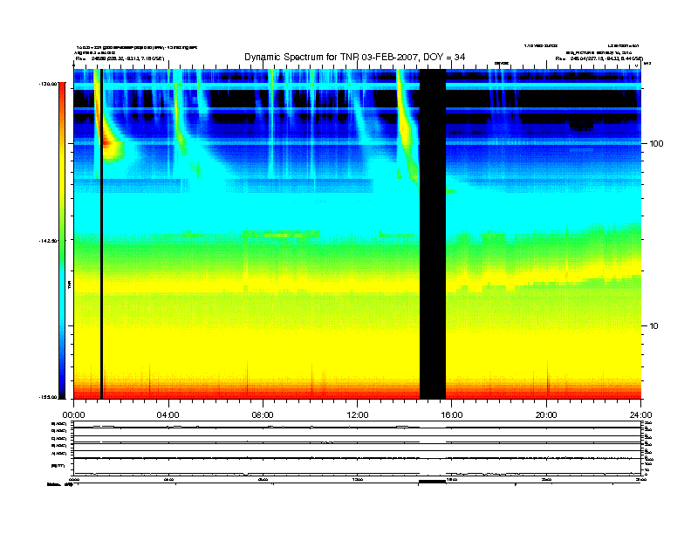The height and width of the screenshot is (534, 691).
Task: Click the -142.50 color scale label
Action: (49, 241)
